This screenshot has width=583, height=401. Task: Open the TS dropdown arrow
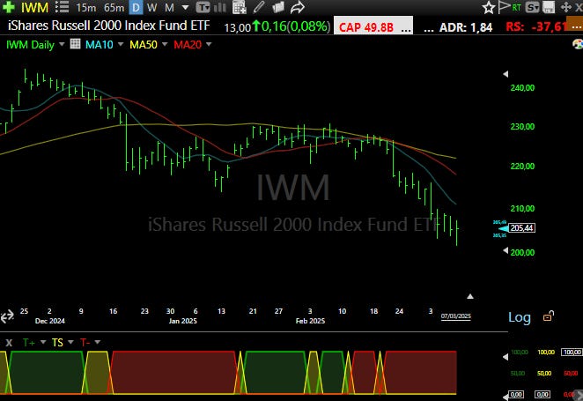(x=70, y=342)
